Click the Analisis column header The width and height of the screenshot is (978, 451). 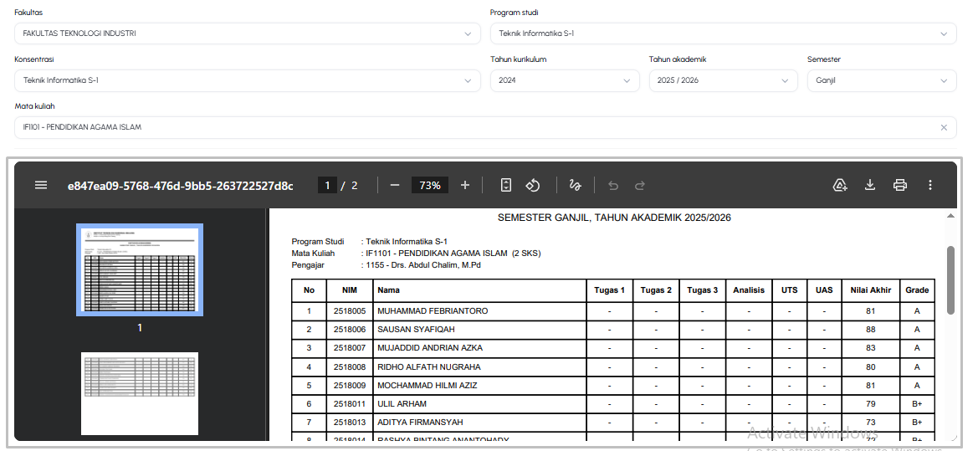coord(749,290)
